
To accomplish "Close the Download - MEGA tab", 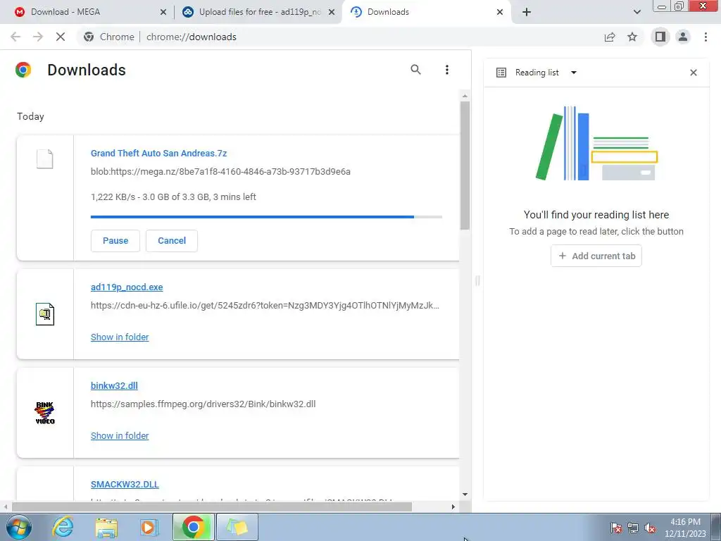I will [x=163, y=13].
